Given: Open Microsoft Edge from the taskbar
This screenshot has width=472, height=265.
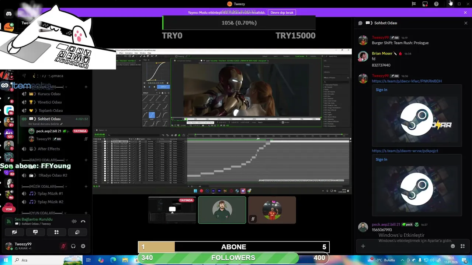Looking at the screenshot, I should pos(113,260).
